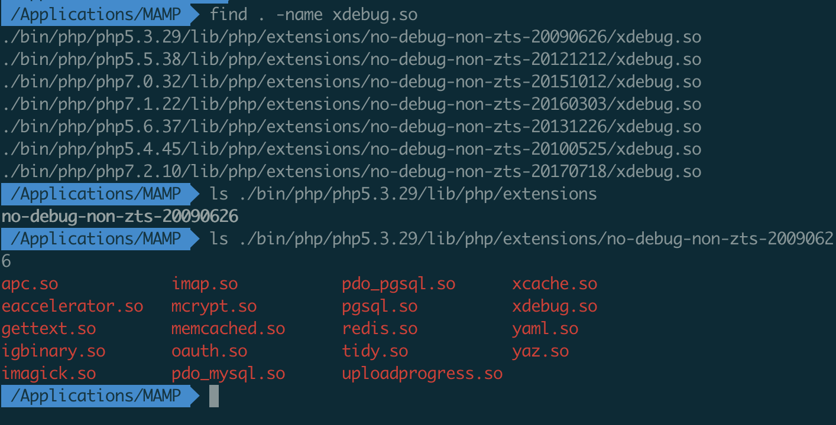The height and width of the screenshot is (425, 836).
Task: Click the mcrypt.so file name
Action: coord(214,306)
